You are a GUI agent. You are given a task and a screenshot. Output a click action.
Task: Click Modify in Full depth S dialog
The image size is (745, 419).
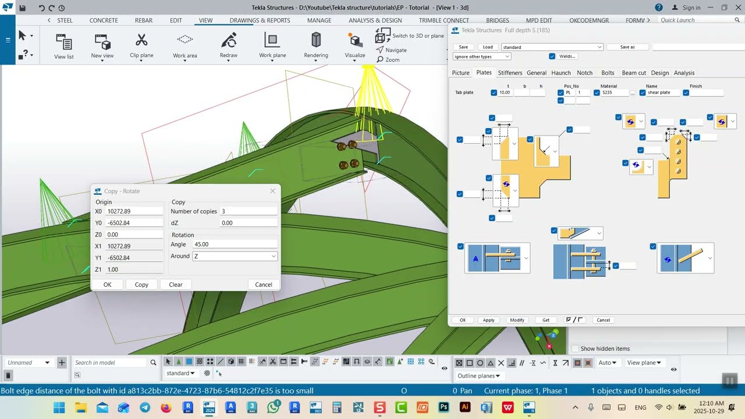[517, 320]
